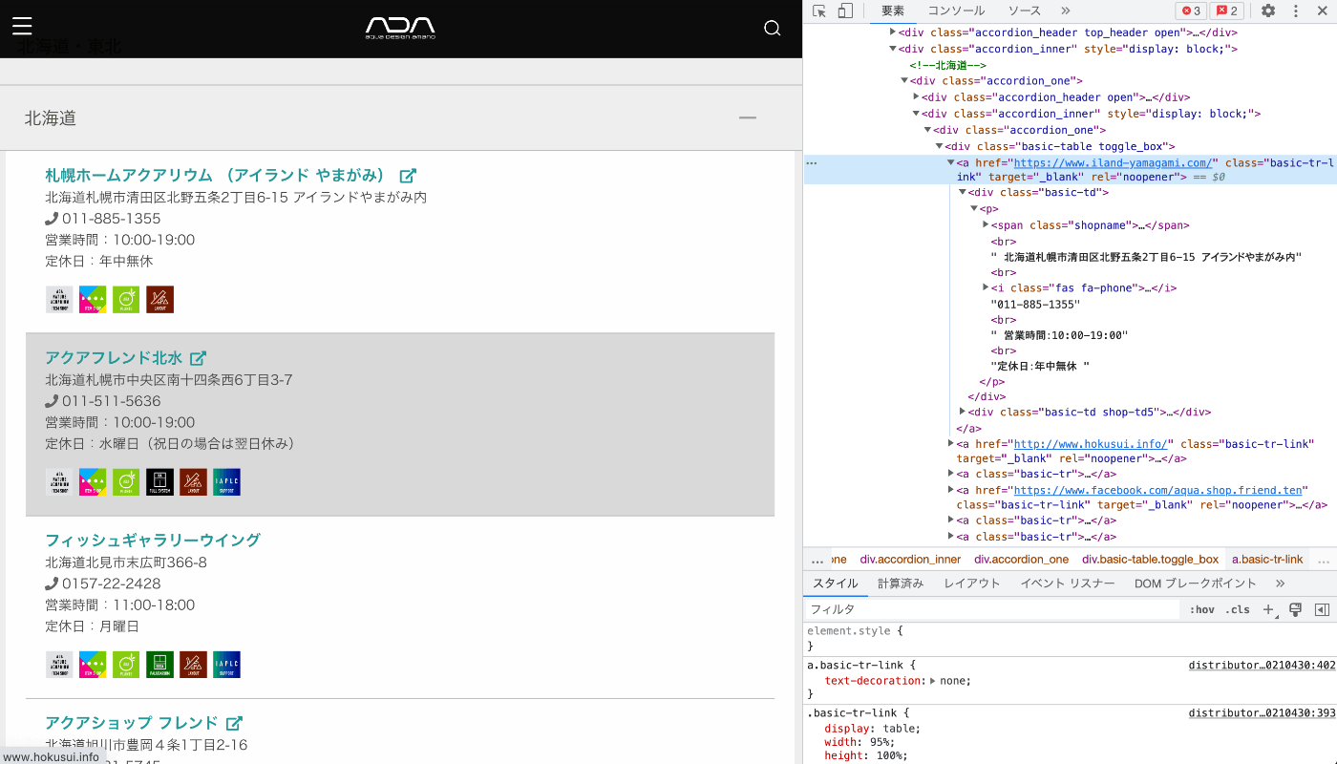Toggle the device toolbar icon
1337x764 pixels.
click(x=845, y=11)
